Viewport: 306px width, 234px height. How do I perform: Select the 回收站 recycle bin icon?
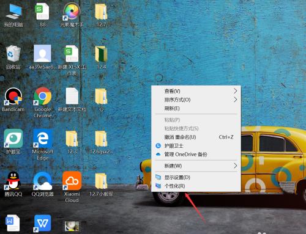point(13,53)
